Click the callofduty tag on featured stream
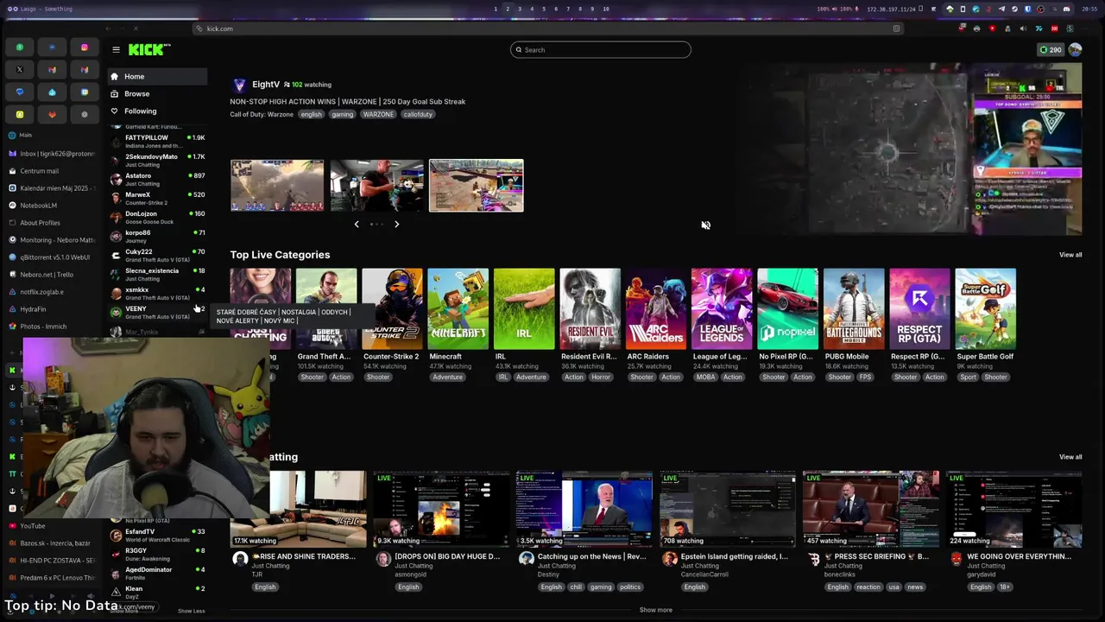The height and width of the screenshot is (622, 1105). point(418,114)
